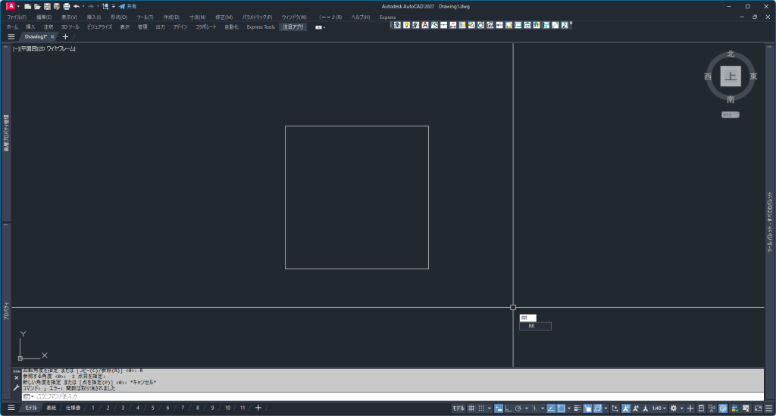Open the viewport controls [-] menu
776x416 pixels.
[16, 48]
